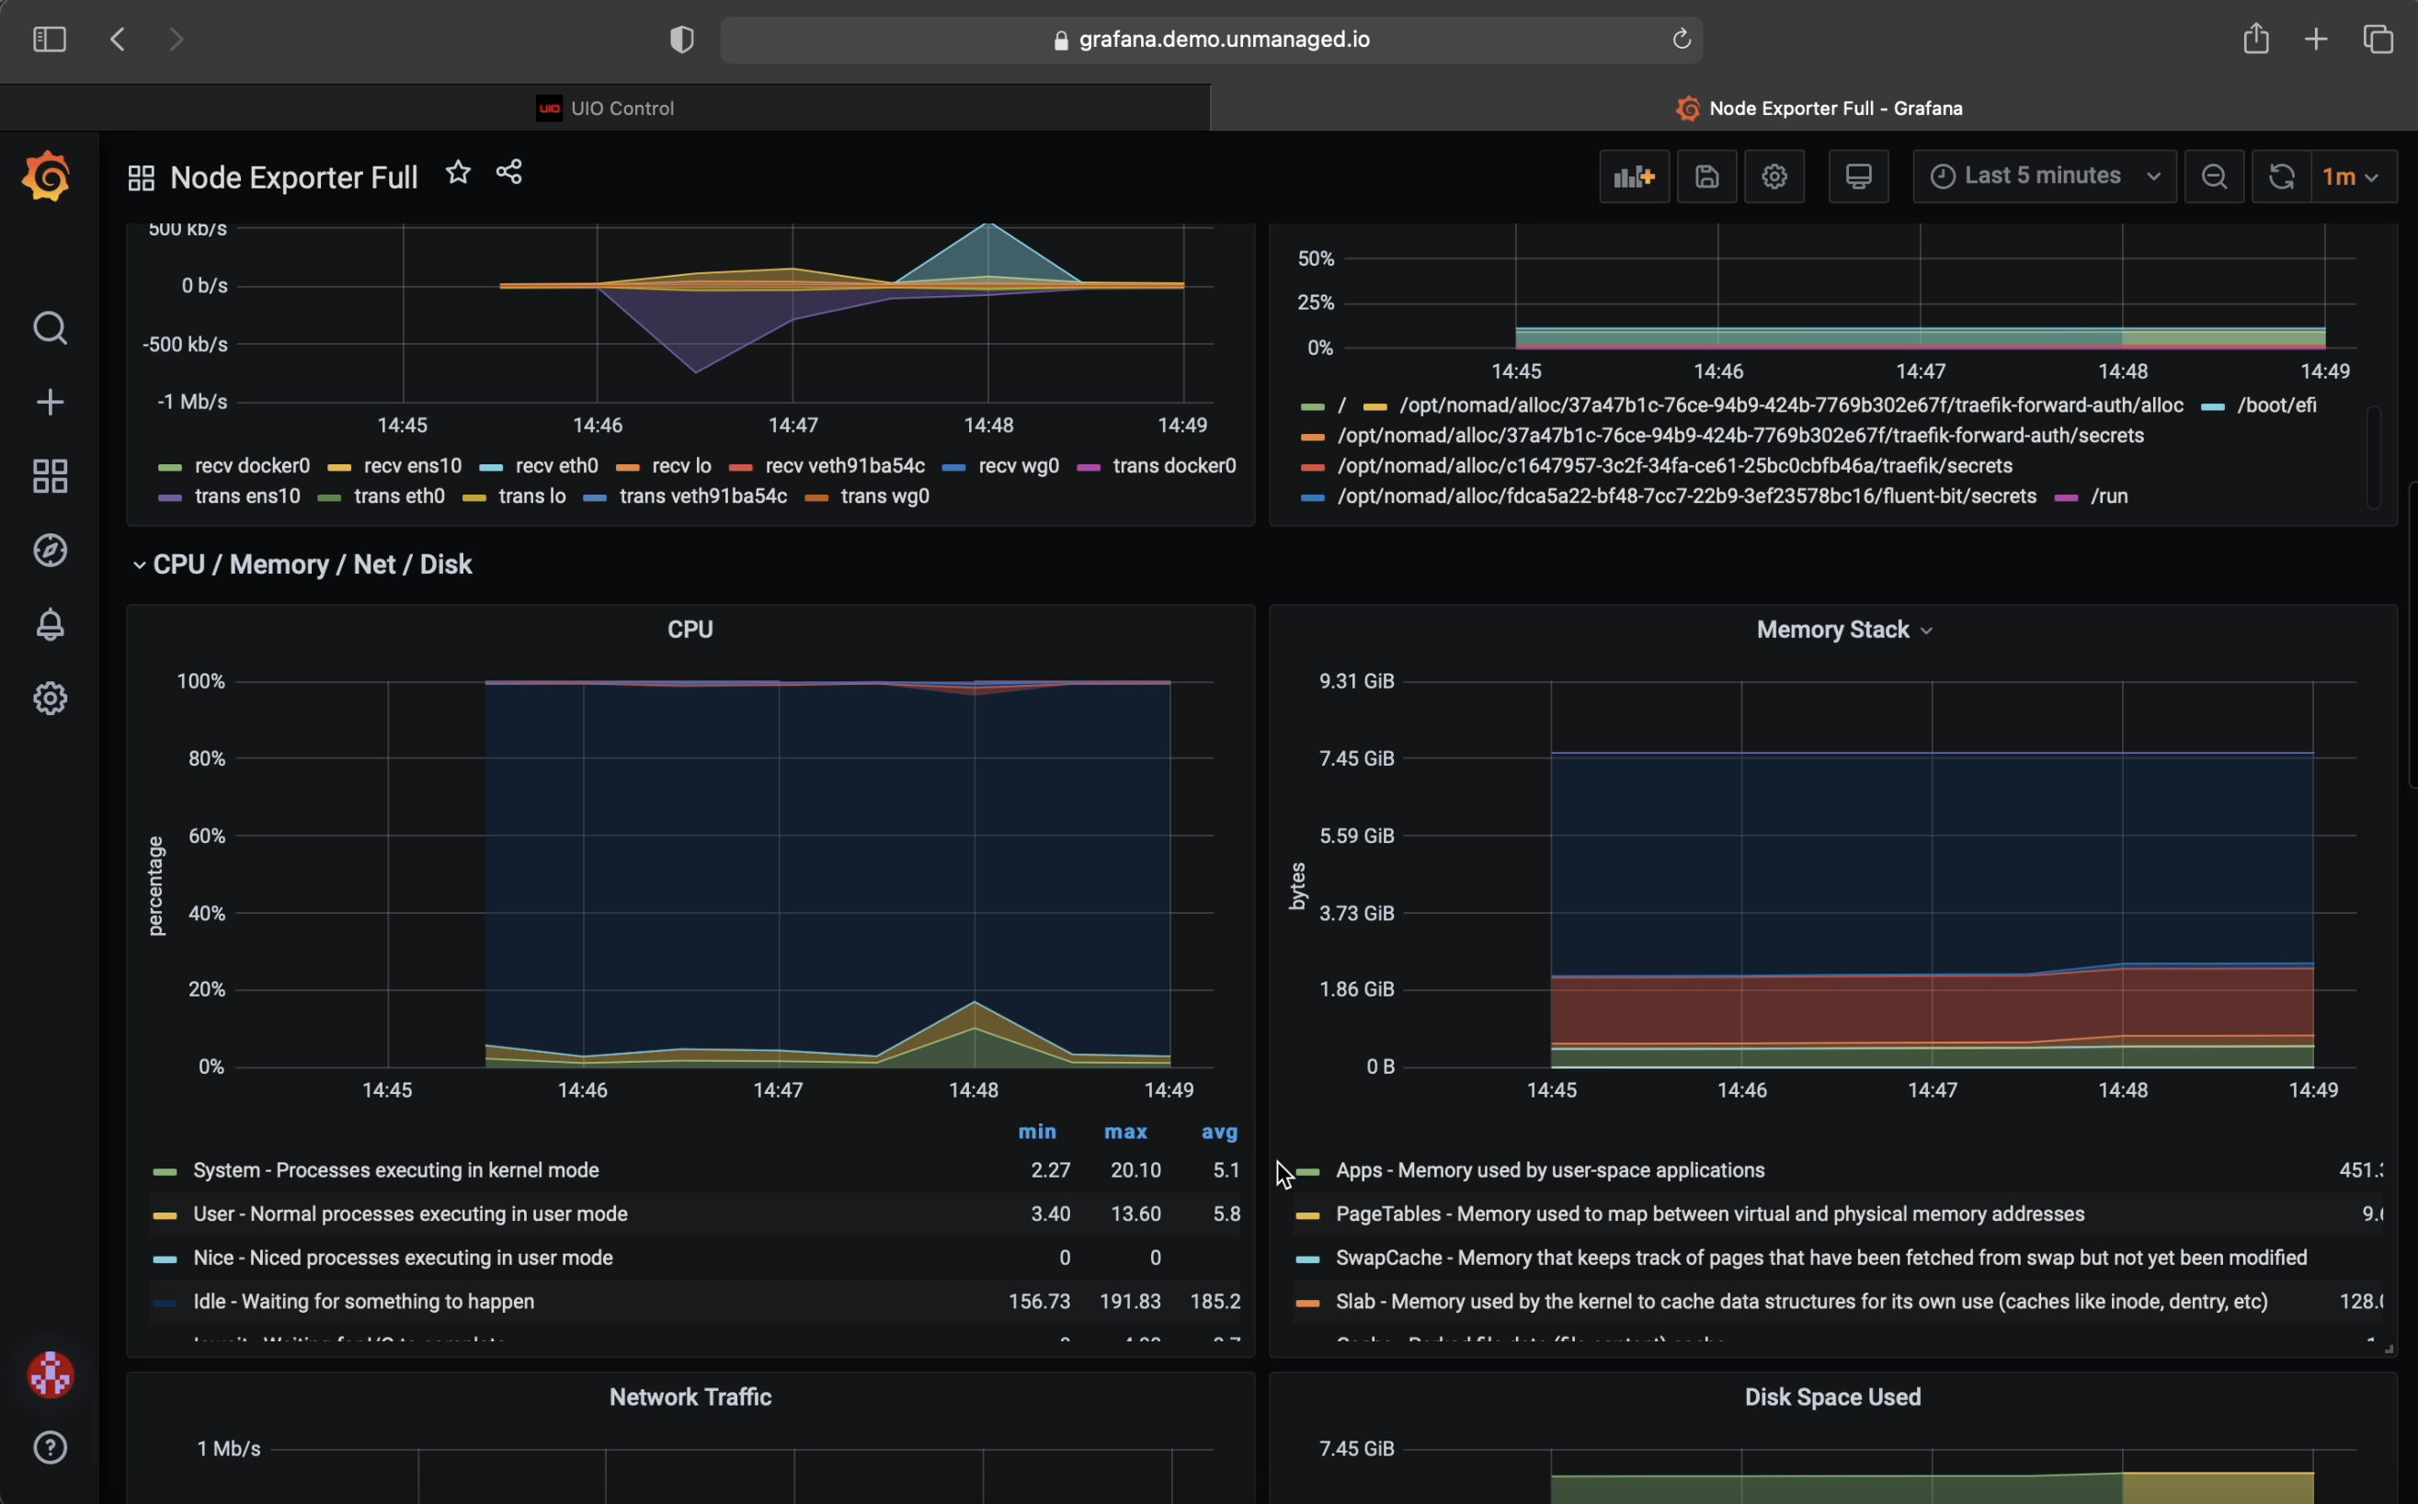2418x1504 pixels.
Task: Open the Explore compass icon
Action: coord(50,550)
